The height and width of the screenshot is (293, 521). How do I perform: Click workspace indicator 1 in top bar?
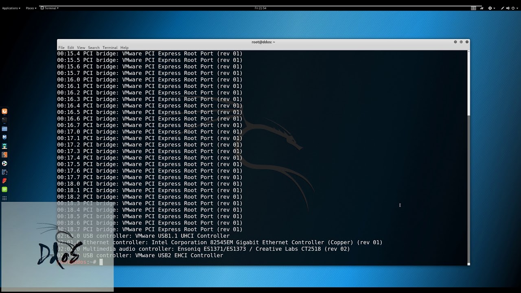pos(473,8)
